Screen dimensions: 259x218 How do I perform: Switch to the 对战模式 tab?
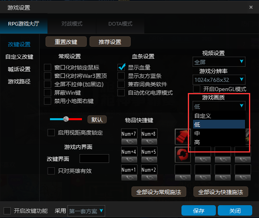(72, 24)
